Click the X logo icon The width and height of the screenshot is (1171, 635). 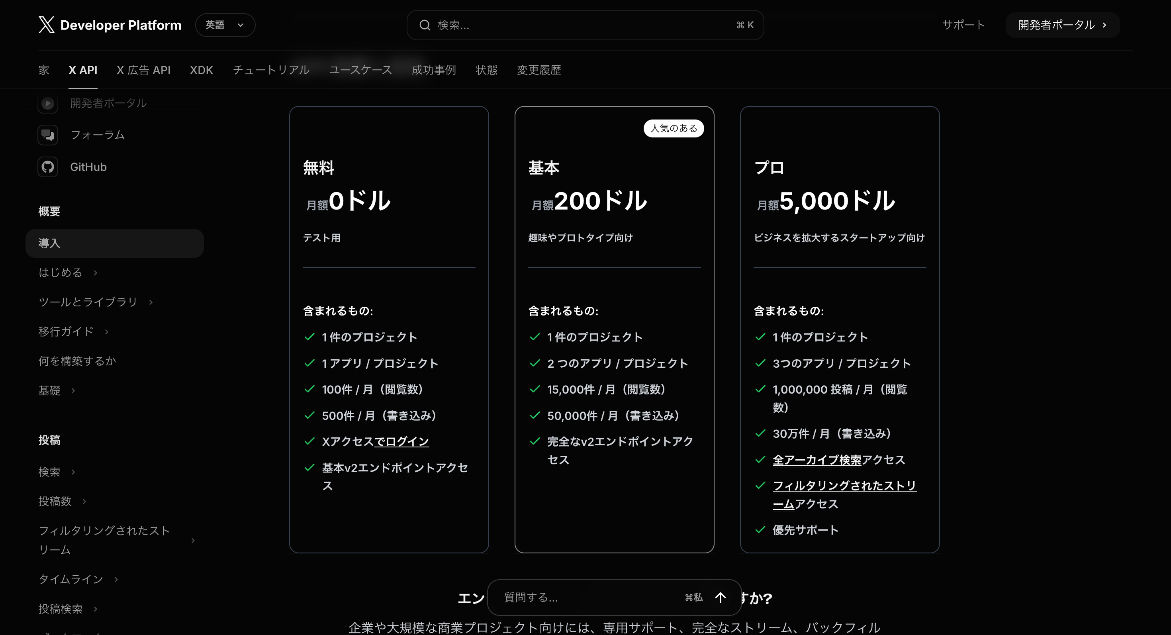click(x=46, y=25)
